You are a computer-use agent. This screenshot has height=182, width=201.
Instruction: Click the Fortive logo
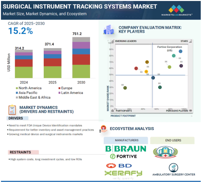pyautogui.click(x=123, y=156)
